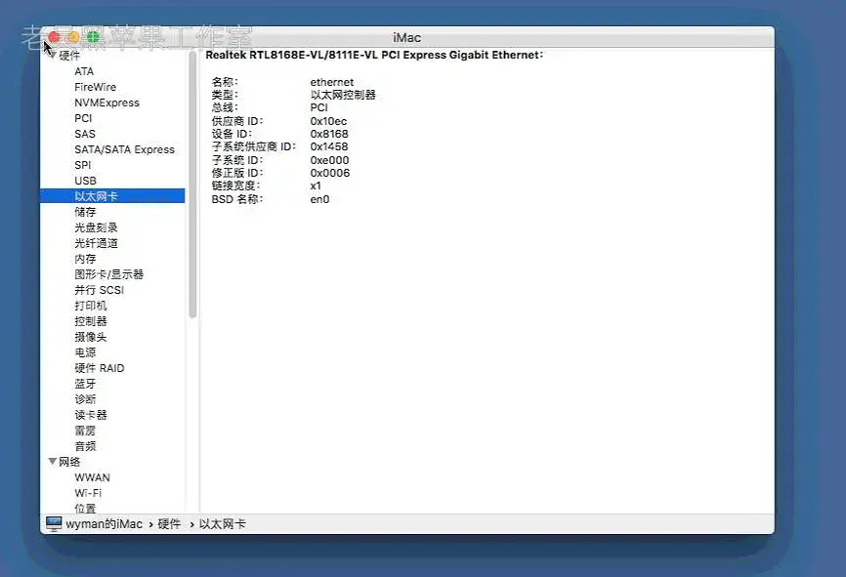Image resolution: width=846 pixels, height=577 pixels.
Task: Select Wi-Fi under network
Action: 88,493
